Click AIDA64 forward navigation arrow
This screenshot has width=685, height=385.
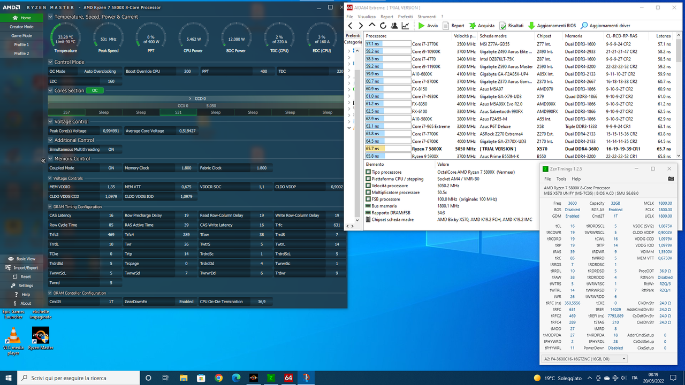[x=361, y=26]
